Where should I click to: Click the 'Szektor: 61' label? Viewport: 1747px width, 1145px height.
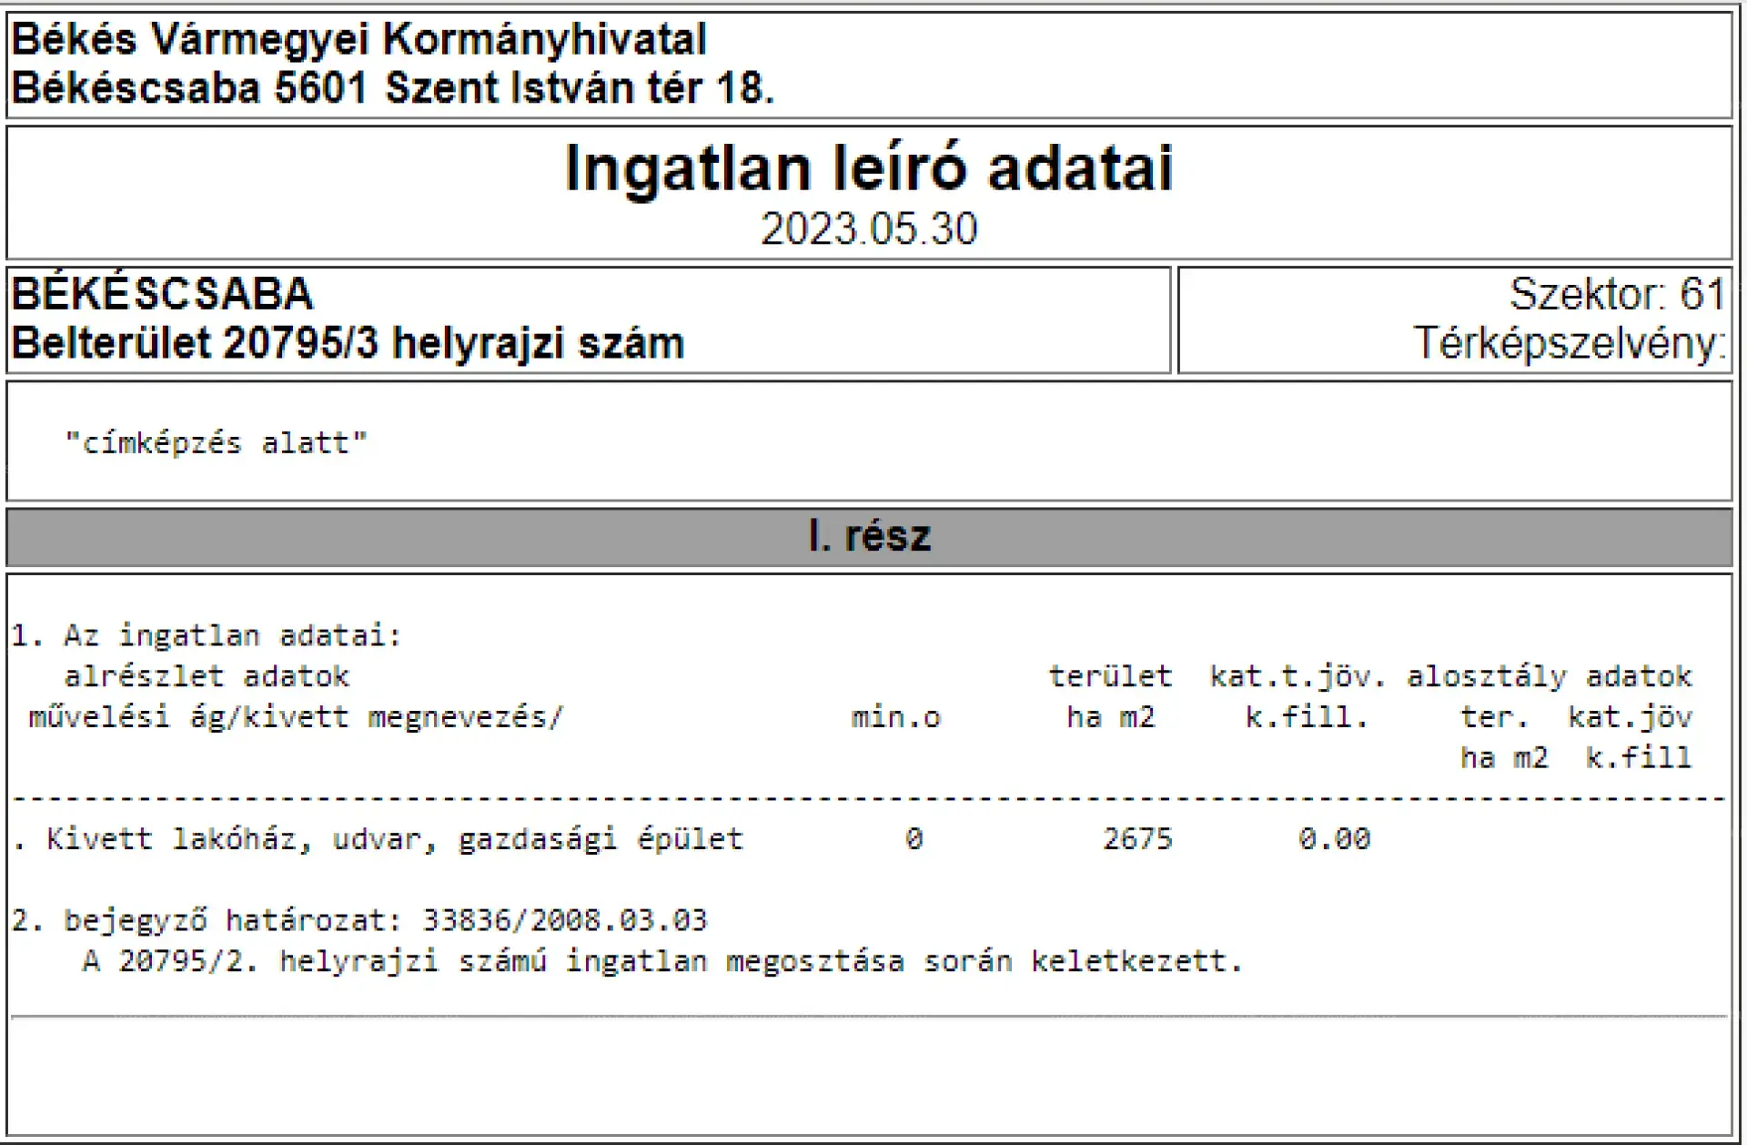1616,294
